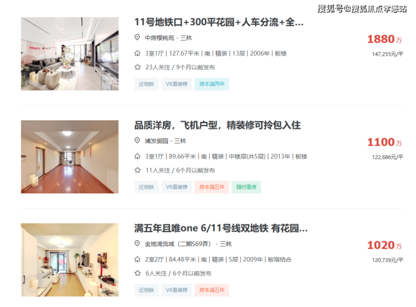Click the star icon next to 23人关注

click(137, 67)
